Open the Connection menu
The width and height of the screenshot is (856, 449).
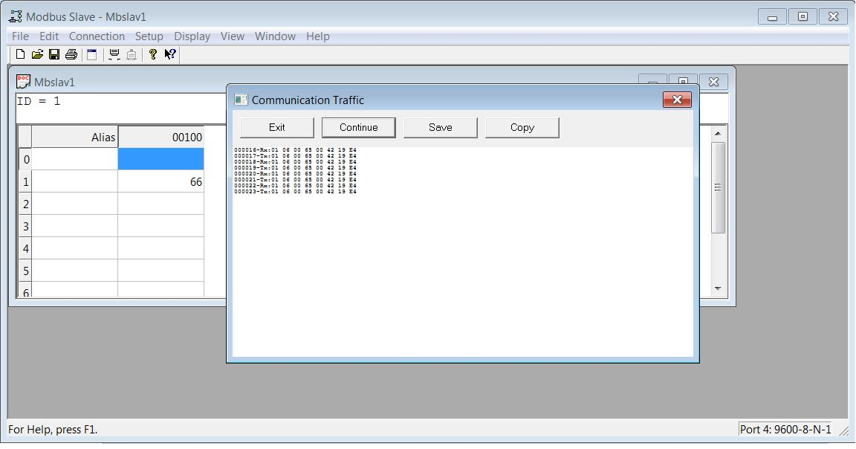tap(97, 36)
